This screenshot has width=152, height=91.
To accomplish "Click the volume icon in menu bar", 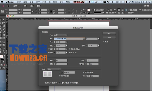I will tap(112, 2).
